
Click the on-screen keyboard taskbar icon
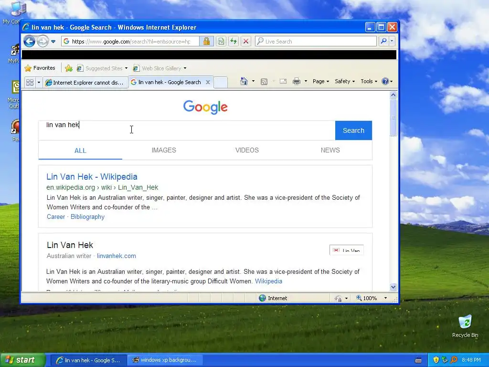pos(418,360)
